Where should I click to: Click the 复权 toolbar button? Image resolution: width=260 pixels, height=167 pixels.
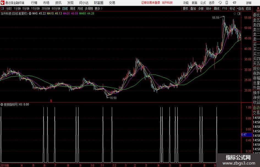point(185,9)
